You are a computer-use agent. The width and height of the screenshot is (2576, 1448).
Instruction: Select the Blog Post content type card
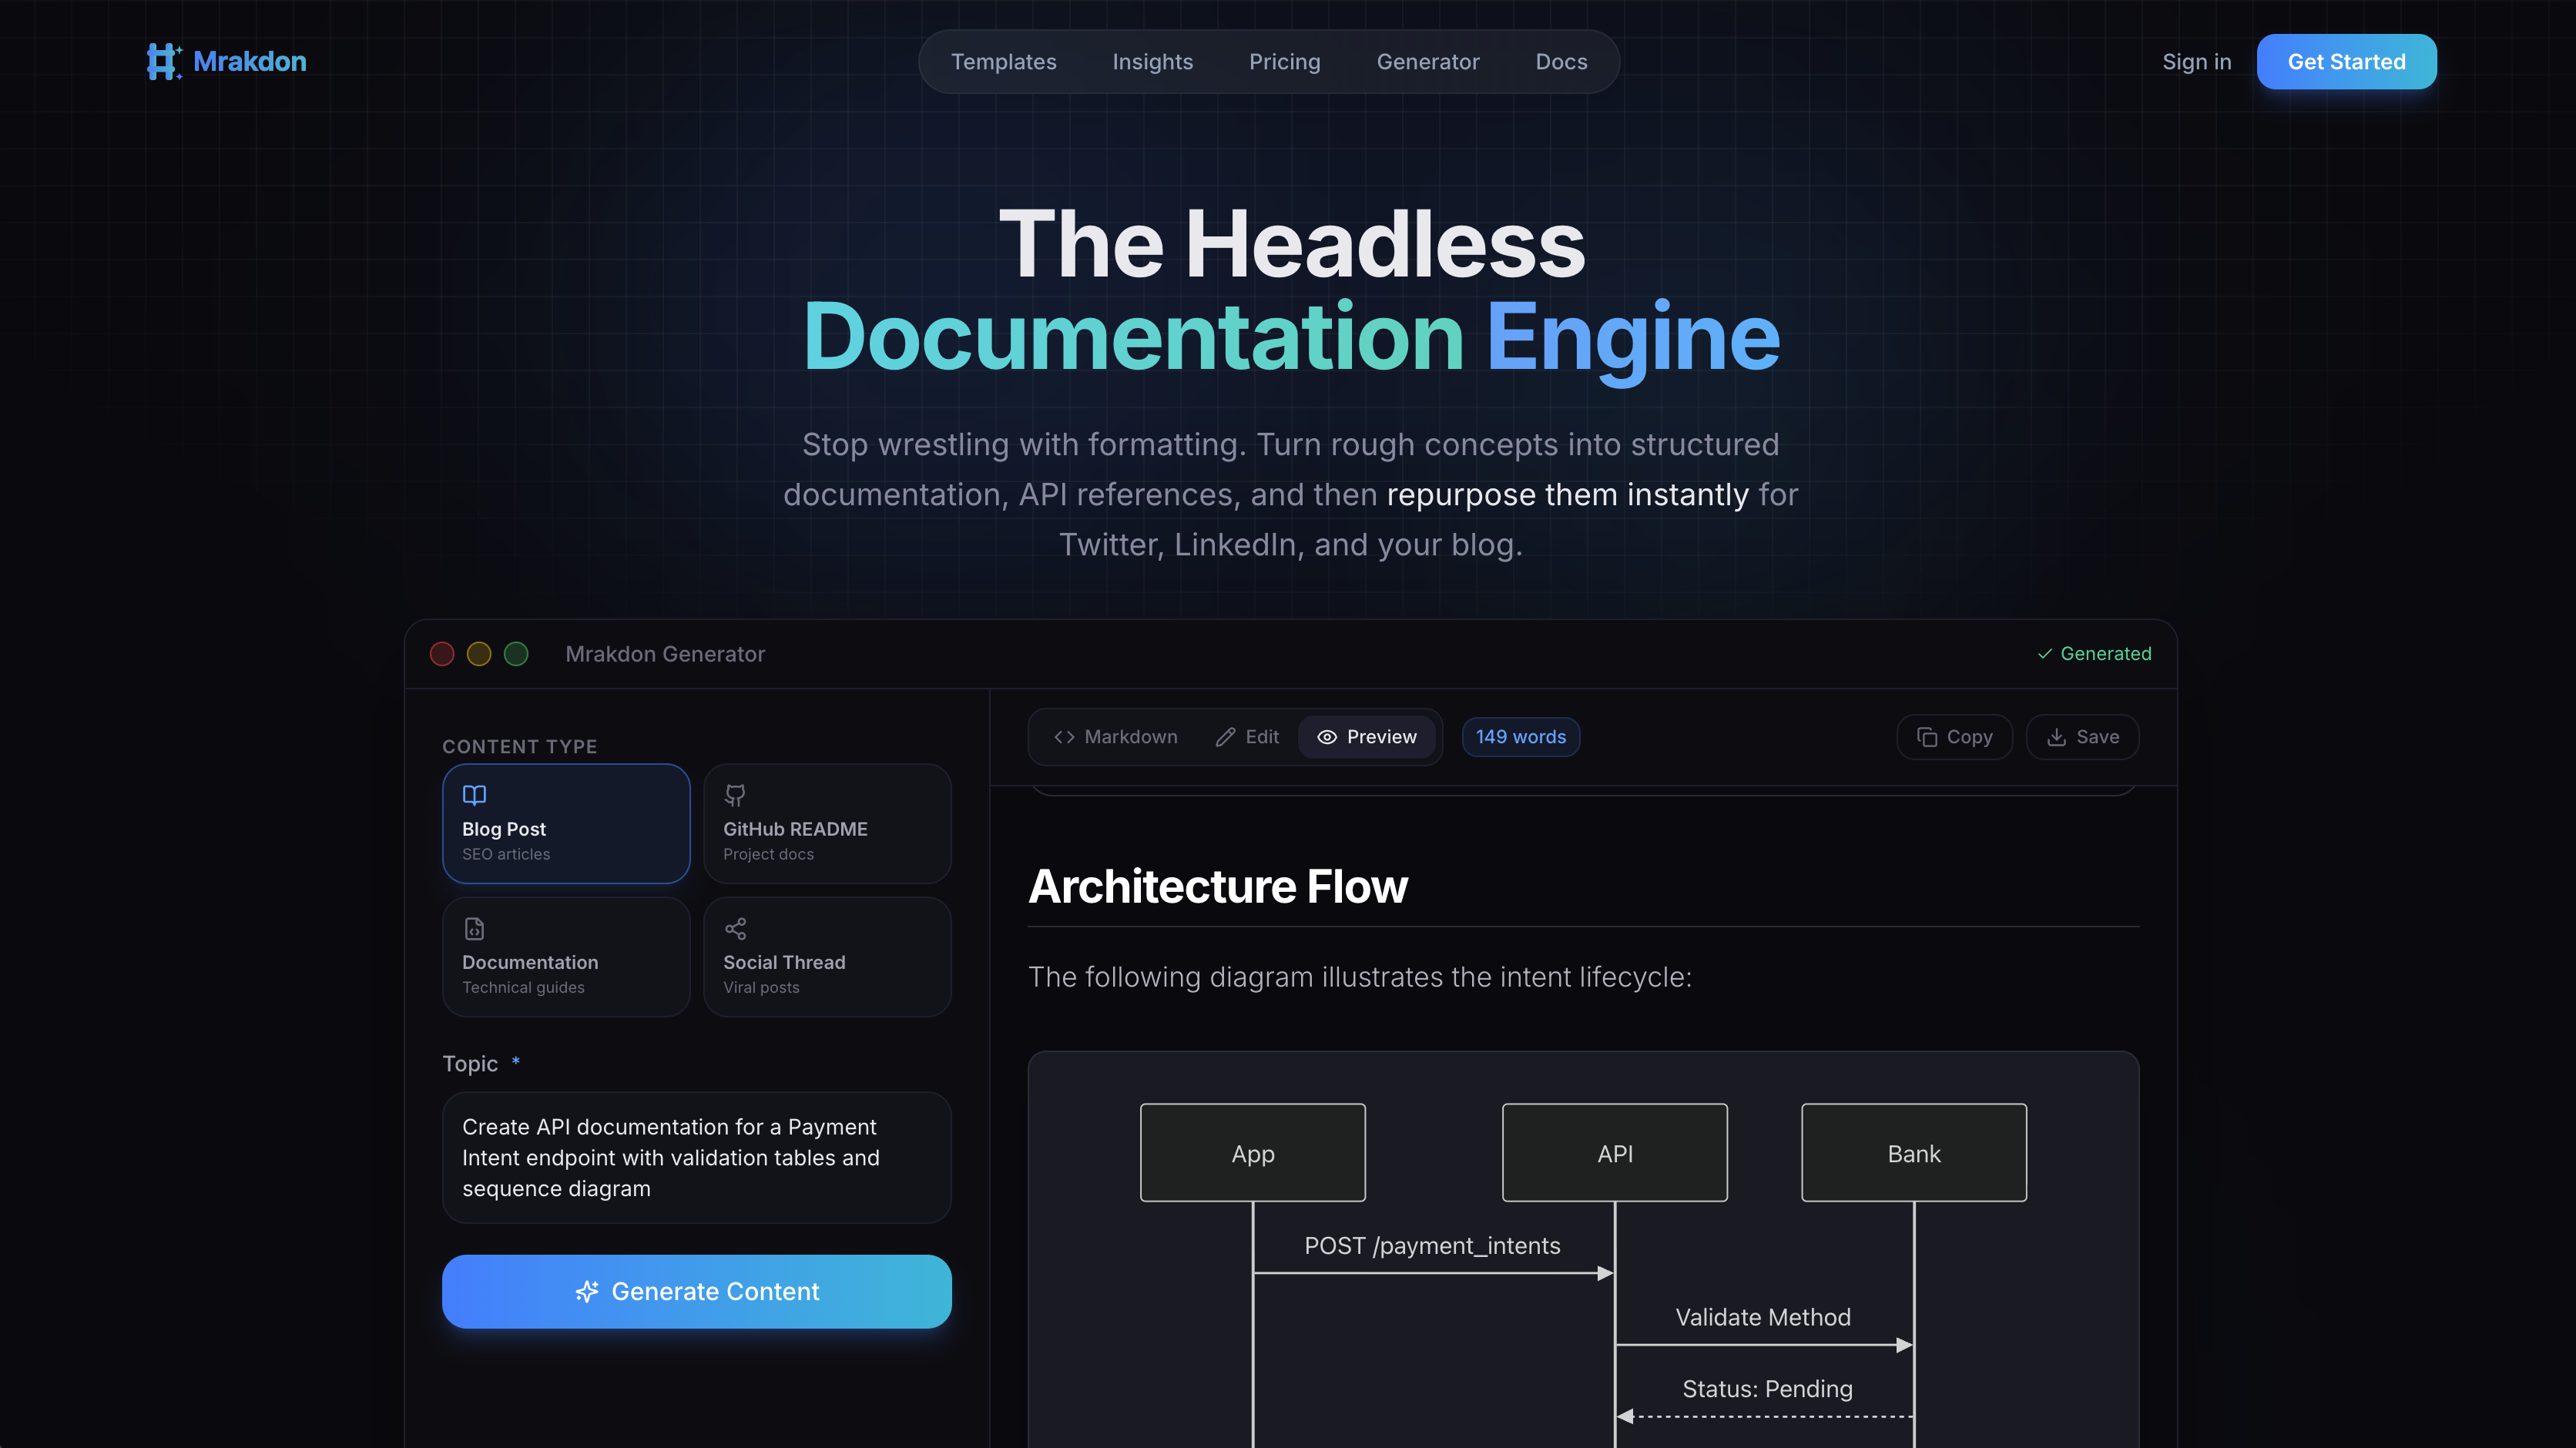coord(566,823)
